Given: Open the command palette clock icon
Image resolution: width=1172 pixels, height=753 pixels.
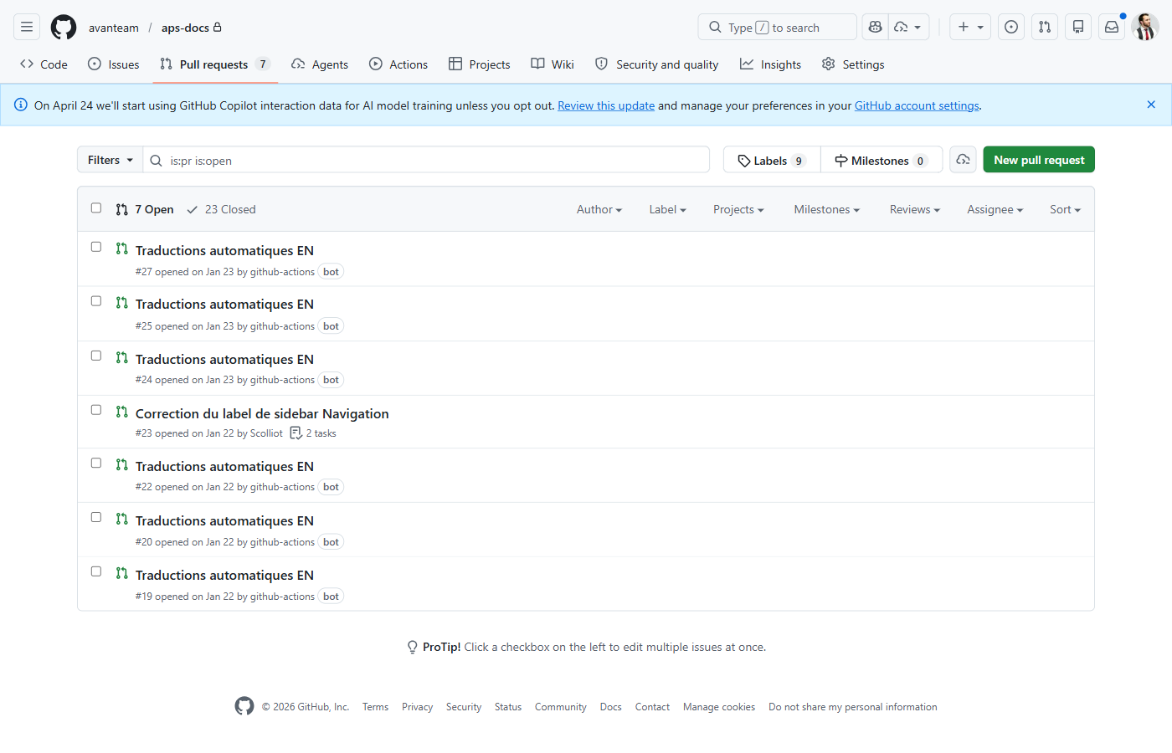Looking at the screenshot, I should point(1010,27).
